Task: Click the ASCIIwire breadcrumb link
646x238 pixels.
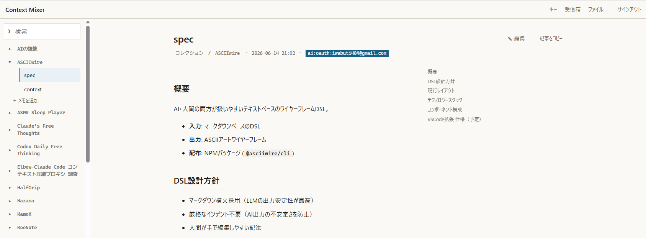Action: (227, 53)
